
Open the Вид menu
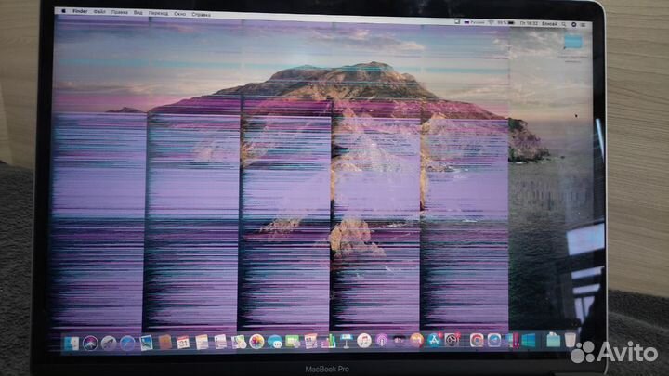pyautogui.click(x=138, y=13)
